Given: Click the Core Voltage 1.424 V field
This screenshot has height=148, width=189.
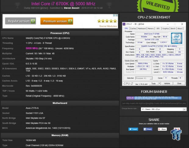Looking at the screenshot, I should point(163,42).
